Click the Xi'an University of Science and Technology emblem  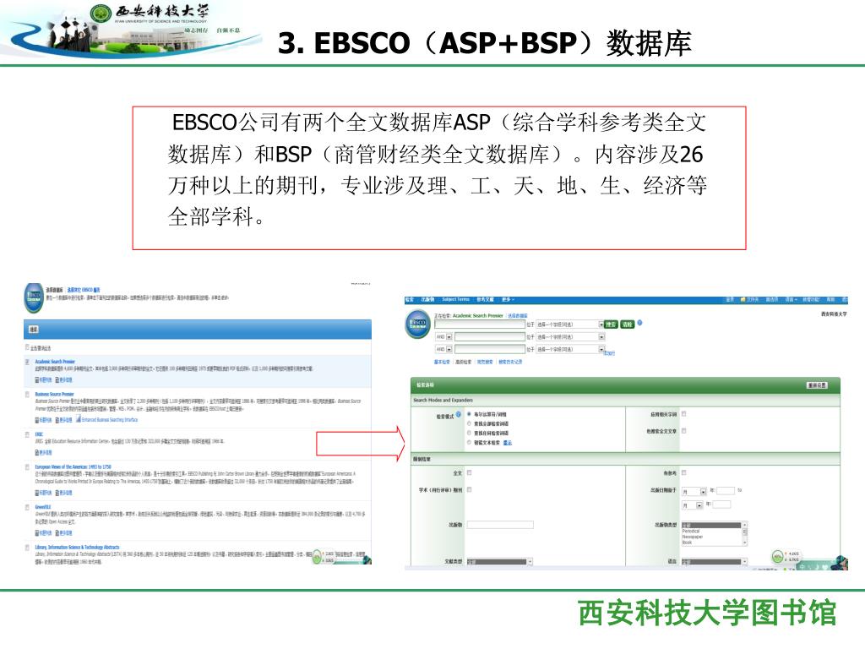pyautogui.click(x=101, y=14)
